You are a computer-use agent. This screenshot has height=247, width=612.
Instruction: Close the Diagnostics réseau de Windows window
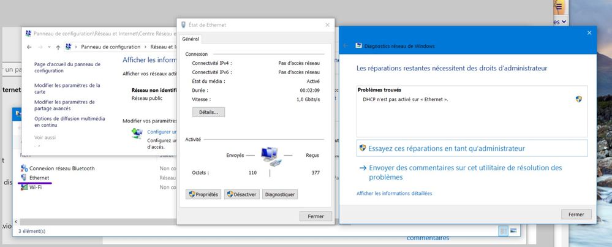point(589,33)
